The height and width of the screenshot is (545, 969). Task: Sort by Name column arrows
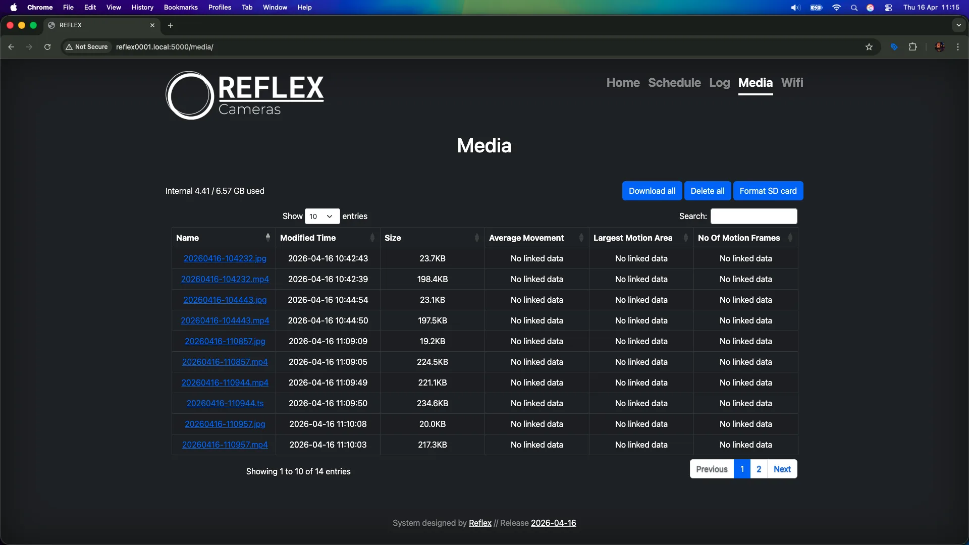click(267, 238)
